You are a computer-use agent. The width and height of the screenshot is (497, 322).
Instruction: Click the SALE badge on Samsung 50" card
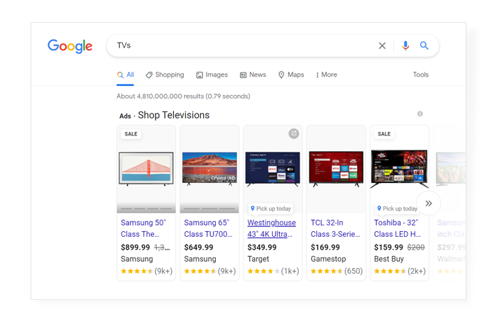point(131,134)
